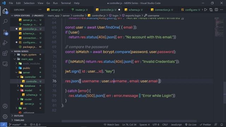This screenshot has width=226, height=127.
Task: Click the editor vertical scrollbar
Action: (225, 93)
